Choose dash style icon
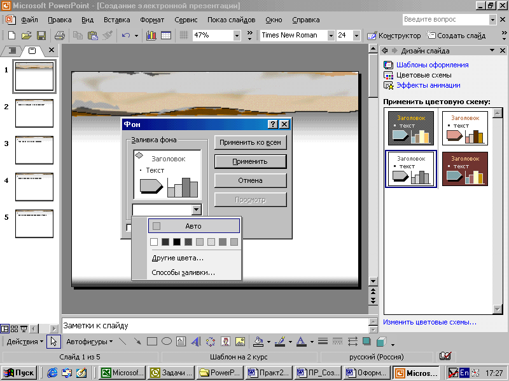Viewport: 509px width, 381px height. click(x=338, y=342)
